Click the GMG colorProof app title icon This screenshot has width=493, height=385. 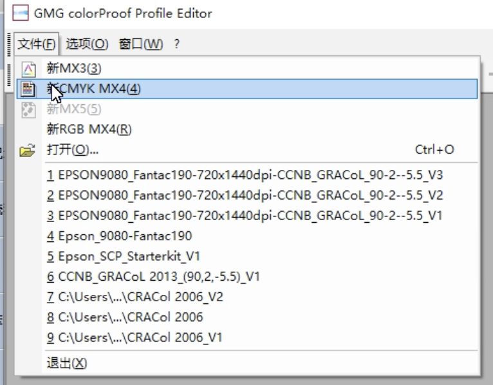click(x=21, y=13)
